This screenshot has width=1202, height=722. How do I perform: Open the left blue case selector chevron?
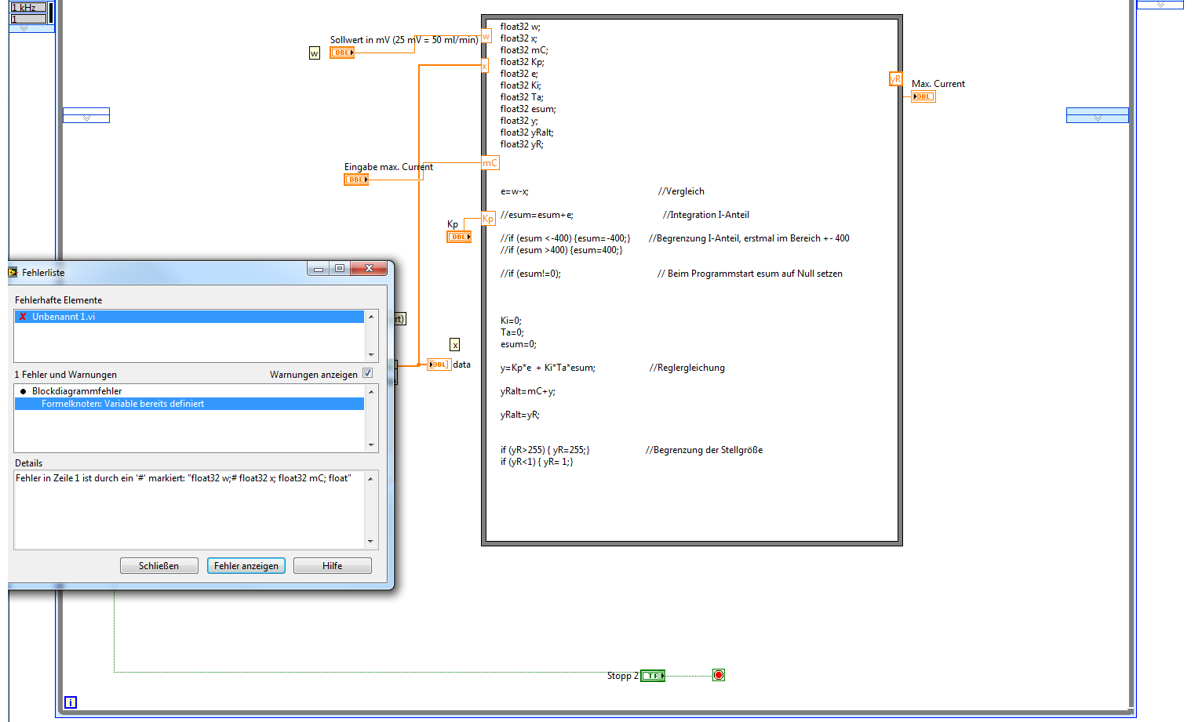click(x=86, y=118)
